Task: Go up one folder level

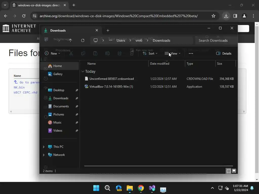Action: [71, 40]
